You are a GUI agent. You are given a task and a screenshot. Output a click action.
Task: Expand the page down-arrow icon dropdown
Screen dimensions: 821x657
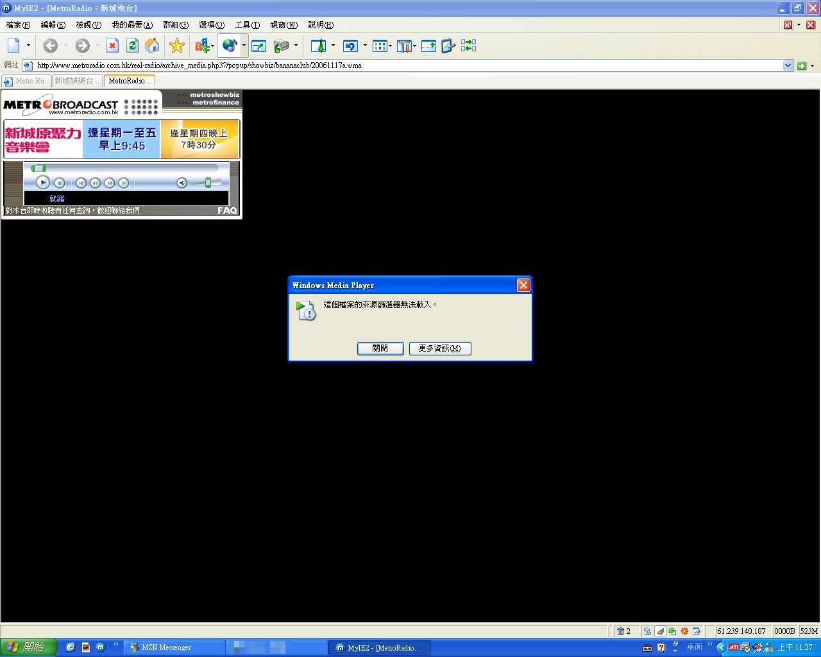pos(333,46)
